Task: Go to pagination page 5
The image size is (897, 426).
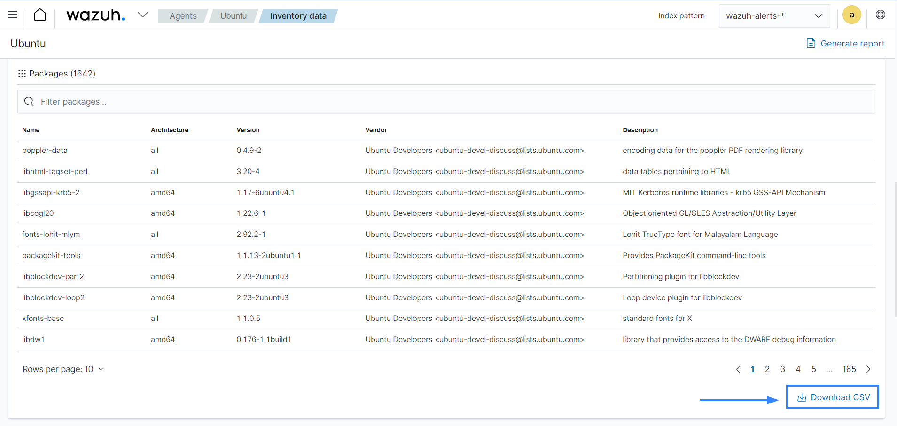Action: 813,369
